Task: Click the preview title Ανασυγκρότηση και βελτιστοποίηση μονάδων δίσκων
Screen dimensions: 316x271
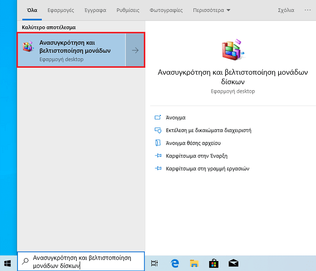Action: point(233,77)
